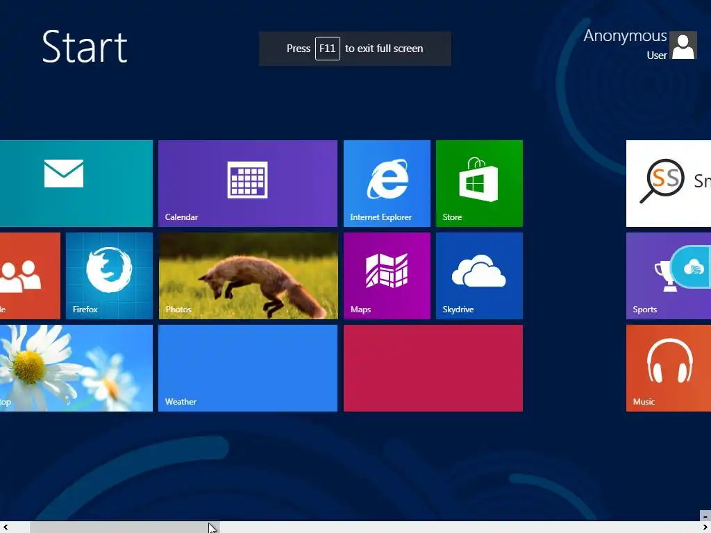Launch Internet Explorer tile
This screenshot has height=533, width=711.
click(387, 183)
